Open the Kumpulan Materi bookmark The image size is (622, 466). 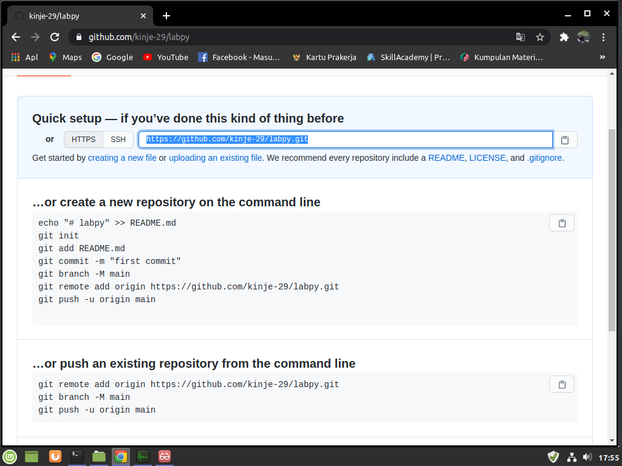[501, 57]
